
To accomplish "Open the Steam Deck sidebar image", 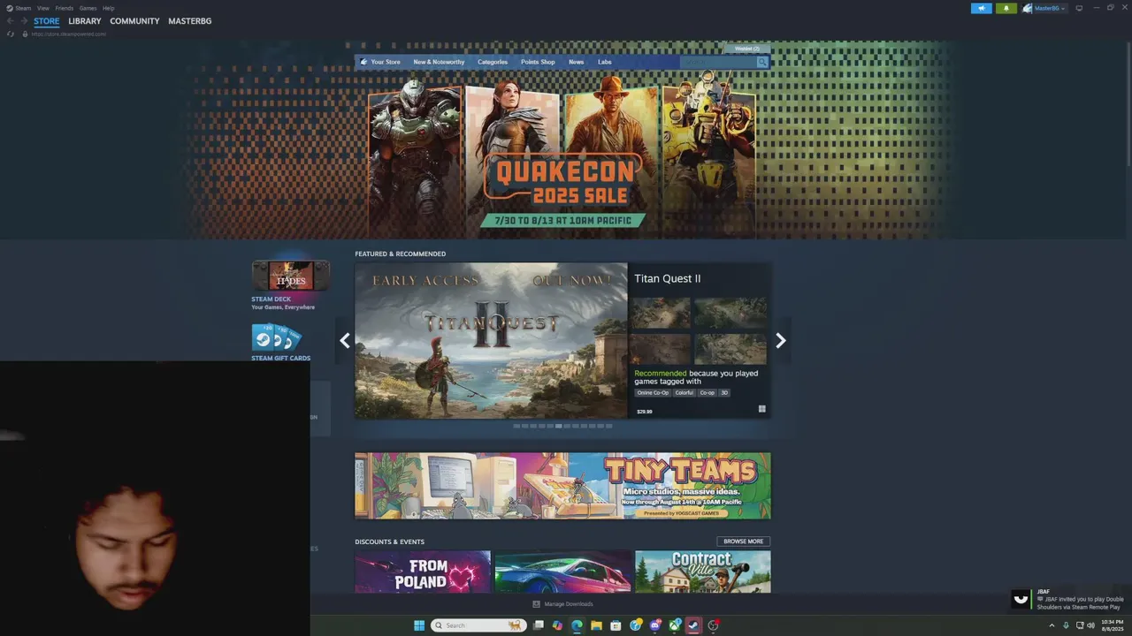I will coord(290,276).
